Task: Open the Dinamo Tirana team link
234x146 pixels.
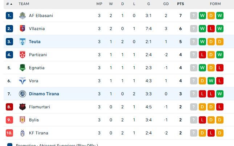Action: [x=44, y=94]
